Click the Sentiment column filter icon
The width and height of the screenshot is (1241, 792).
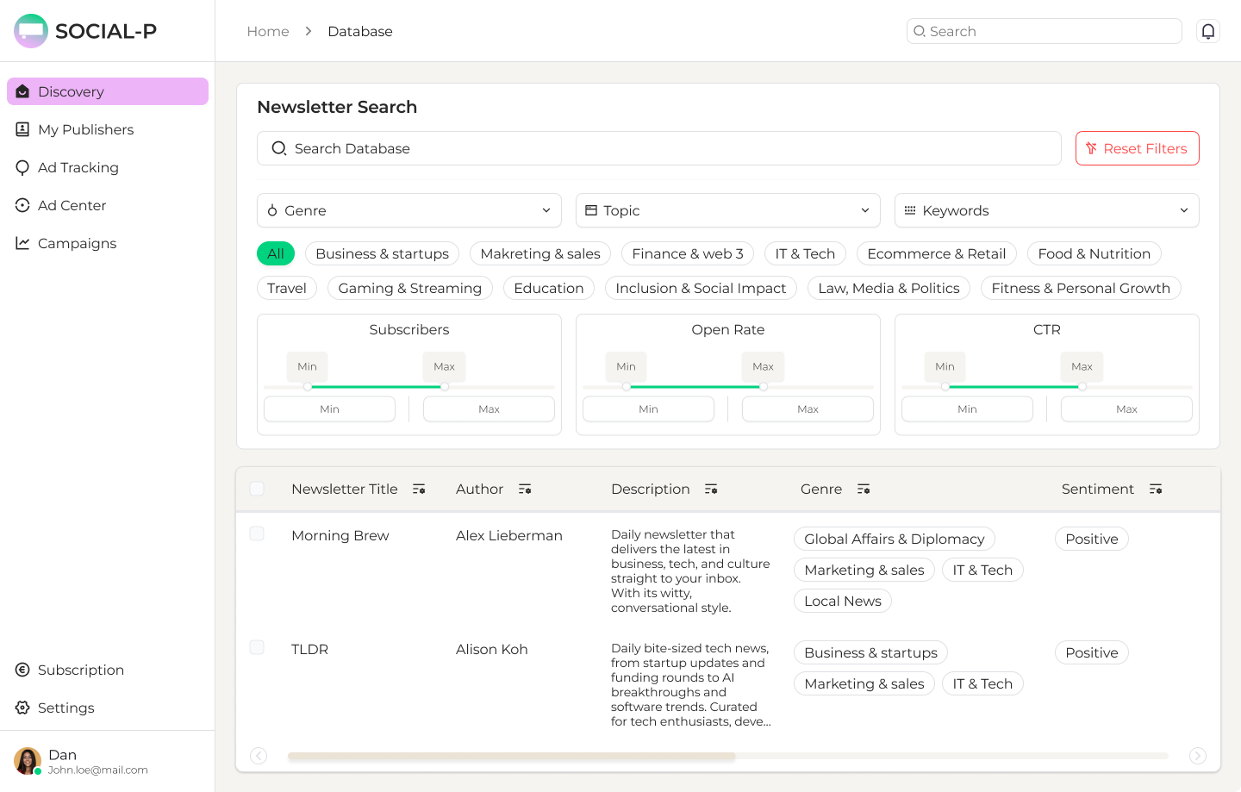coord(1156,489)
